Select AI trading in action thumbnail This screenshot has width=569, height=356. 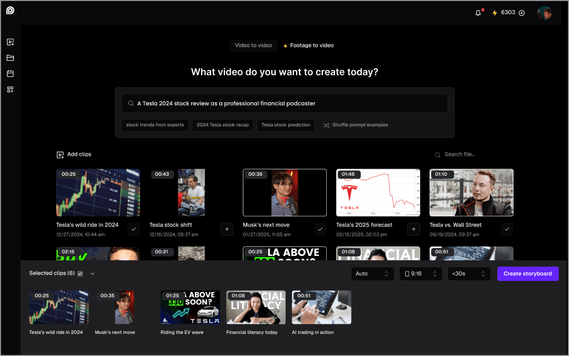click(322, 307)
